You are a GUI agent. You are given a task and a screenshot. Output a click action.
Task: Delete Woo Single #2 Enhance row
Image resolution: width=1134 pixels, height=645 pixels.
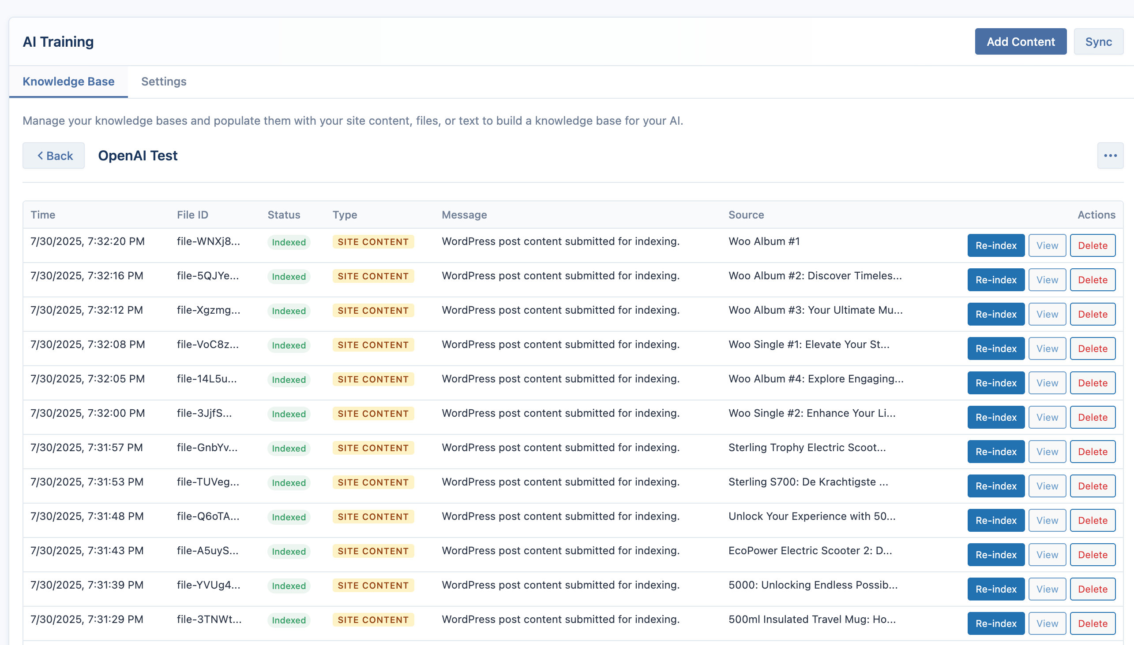[x=1093, y=417]
